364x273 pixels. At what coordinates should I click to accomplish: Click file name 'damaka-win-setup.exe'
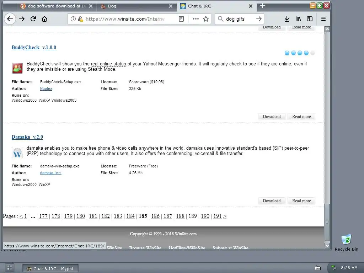point(60,166)
